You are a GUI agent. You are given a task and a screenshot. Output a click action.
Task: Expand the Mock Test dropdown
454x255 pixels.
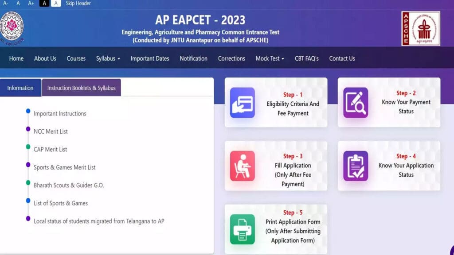270,58
